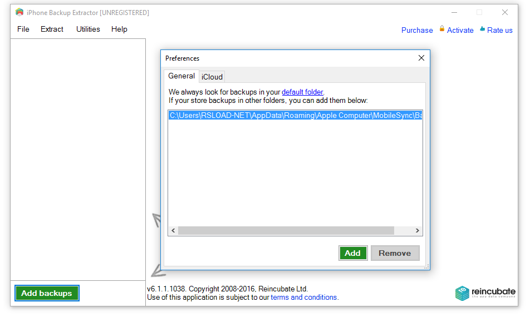Open the File menu
This screenshot has height=317, width=530.
point(23,29)
